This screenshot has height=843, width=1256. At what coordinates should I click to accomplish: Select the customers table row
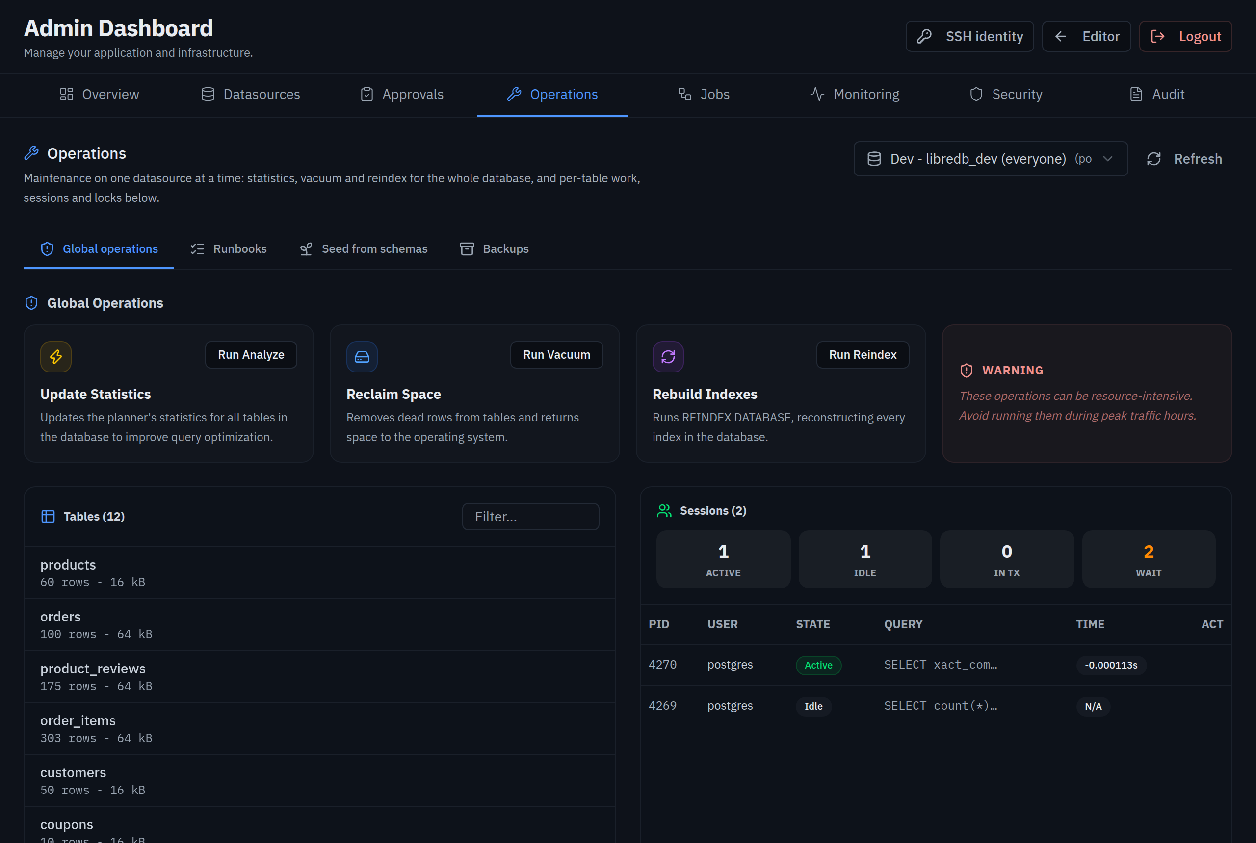click(320, 780)
